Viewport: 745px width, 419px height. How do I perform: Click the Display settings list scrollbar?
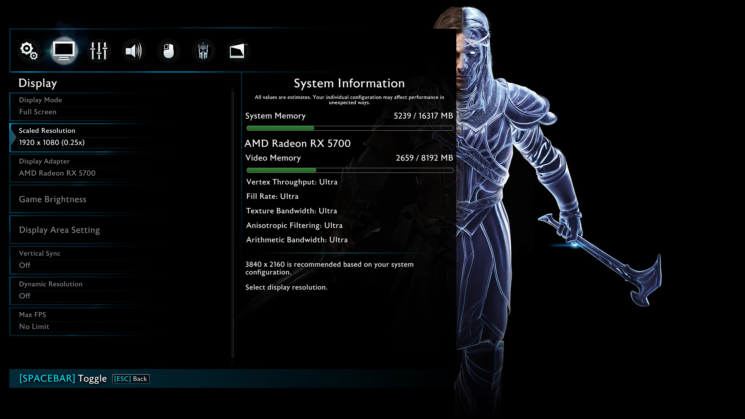232,225
